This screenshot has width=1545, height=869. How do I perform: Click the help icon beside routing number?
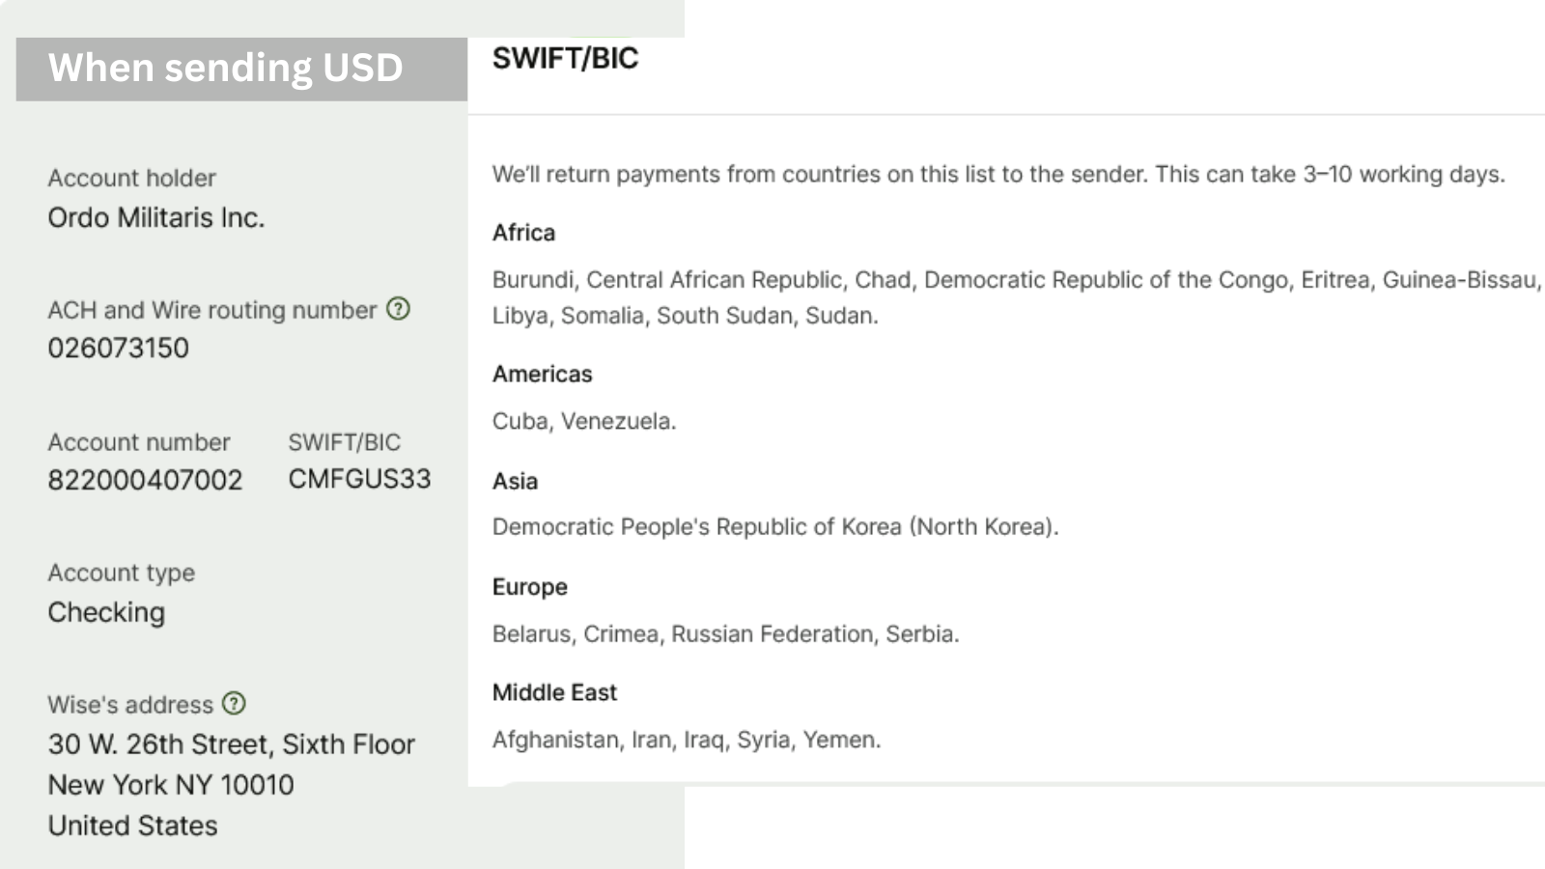398,309
